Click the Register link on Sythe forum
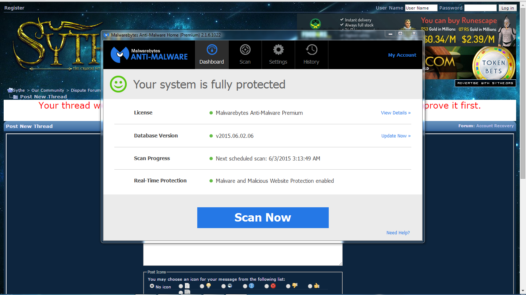 point(14,8)
